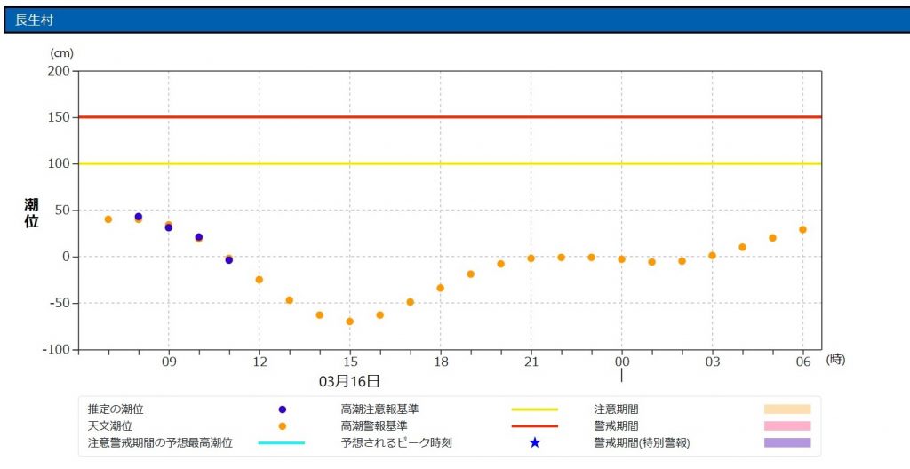Click the 注意警戒期間の予想最高潮位 legend label
The height and width of the screenshot is (469, 910).
160,443
